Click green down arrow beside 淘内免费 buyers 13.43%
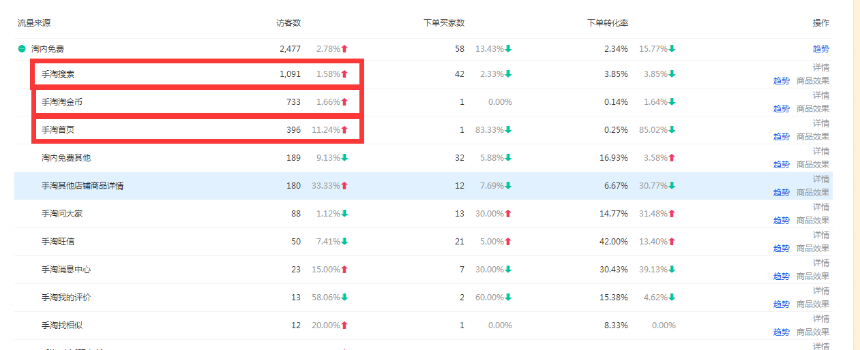Screen dimensions: 860x350 coord(508,49)
